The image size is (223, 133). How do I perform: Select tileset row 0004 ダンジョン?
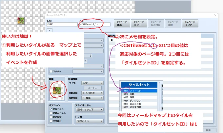(139, 101)
